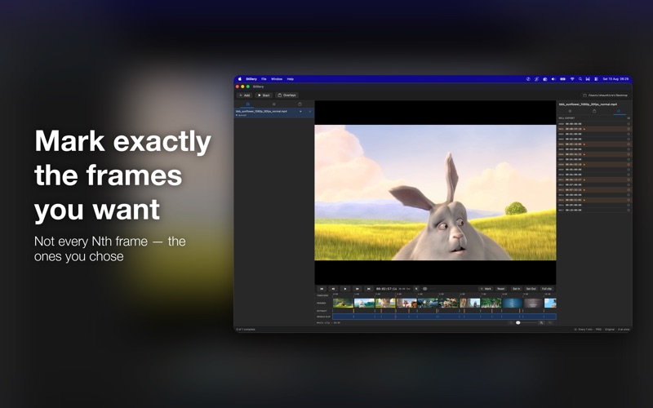Image resolution: width=653 pixels, height=408 pixels.
Task: Click the video preview of the rabbit
Action: [x=435, y=193]
